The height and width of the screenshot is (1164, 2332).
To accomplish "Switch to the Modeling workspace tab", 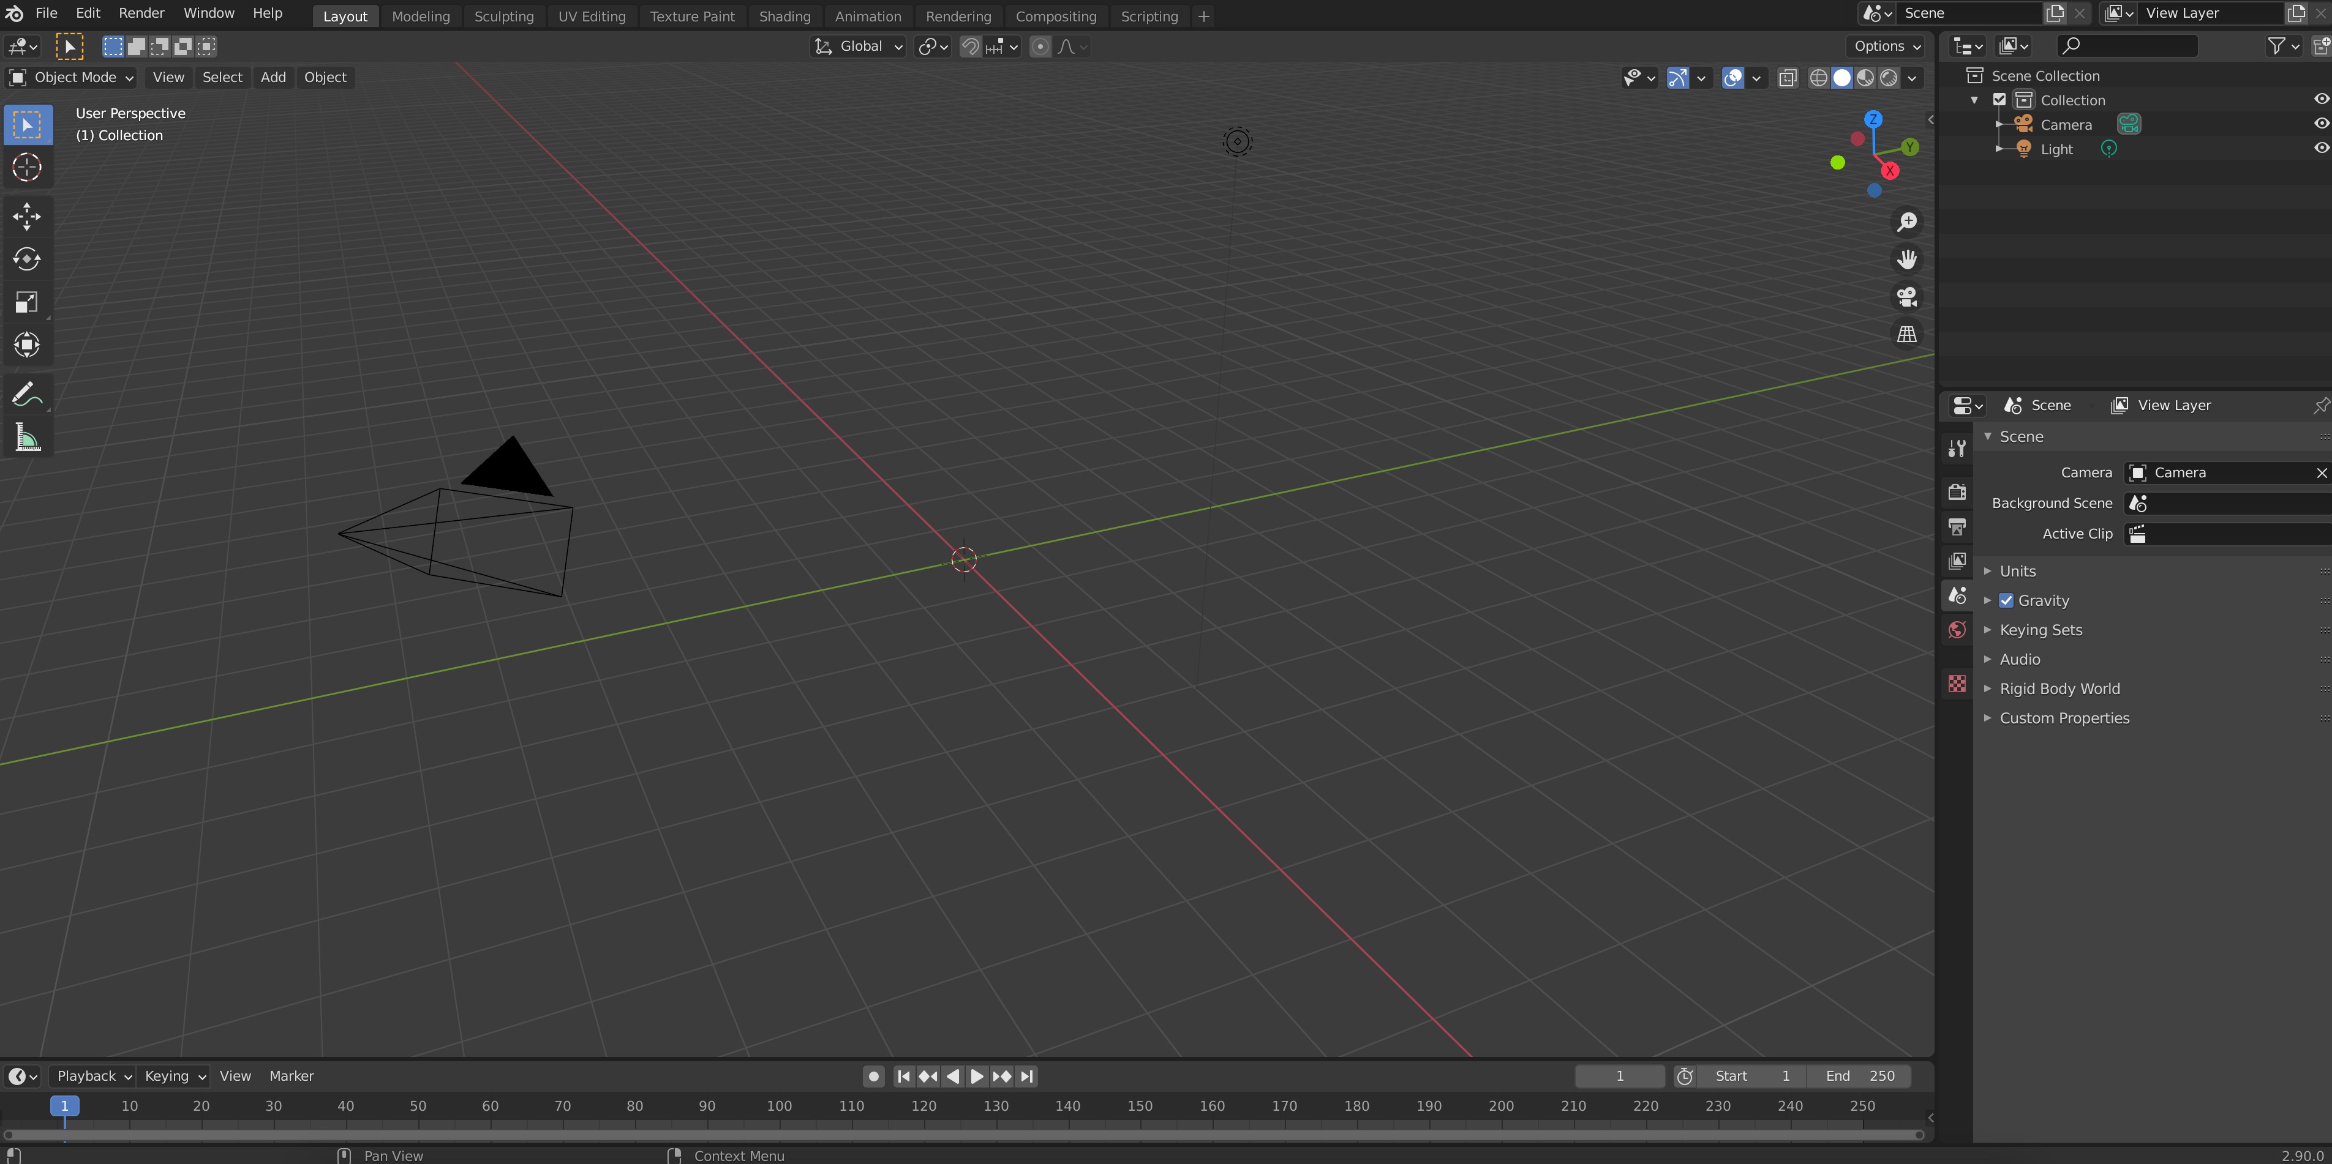I will pyautogui.click(x=420, y=17).
